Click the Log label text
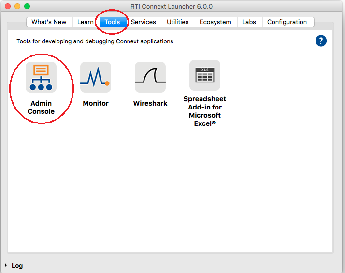This screenshot has height=273, width=345. click(x=17, y=266)
